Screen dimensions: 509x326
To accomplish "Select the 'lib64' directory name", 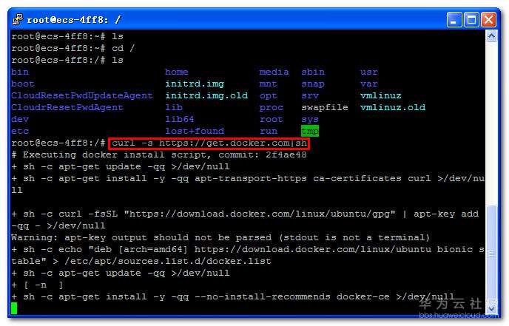I will (180, 119).
